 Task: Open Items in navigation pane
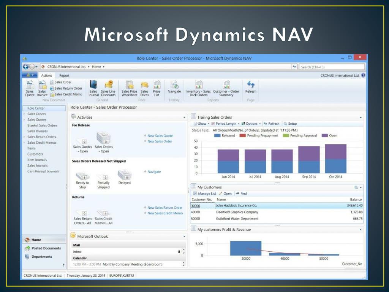coord(31,149)
